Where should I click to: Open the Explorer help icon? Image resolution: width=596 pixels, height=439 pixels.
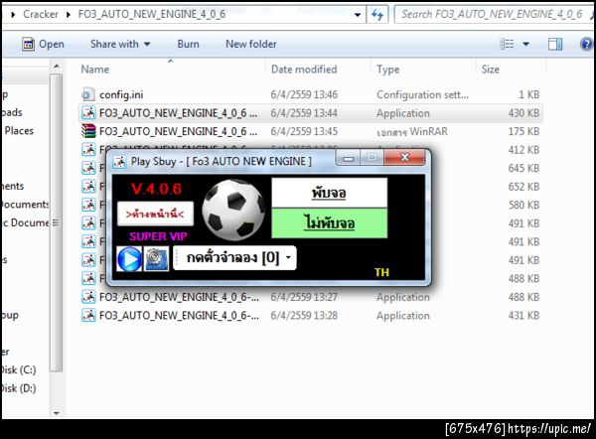[x=586, y=44]
